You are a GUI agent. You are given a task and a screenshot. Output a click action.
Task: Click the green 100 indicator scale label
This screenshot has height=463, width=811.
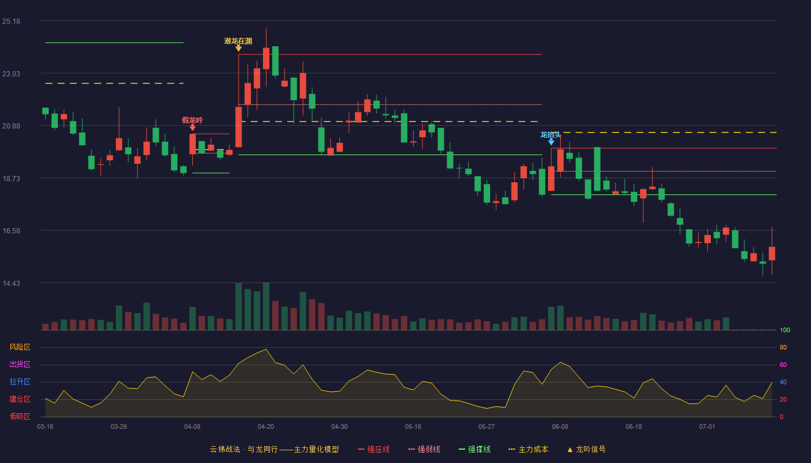pos(785,330)
